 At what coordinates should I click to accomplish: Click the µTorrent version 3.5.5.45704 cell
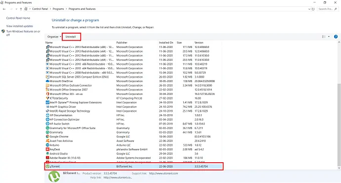[201, 167]
